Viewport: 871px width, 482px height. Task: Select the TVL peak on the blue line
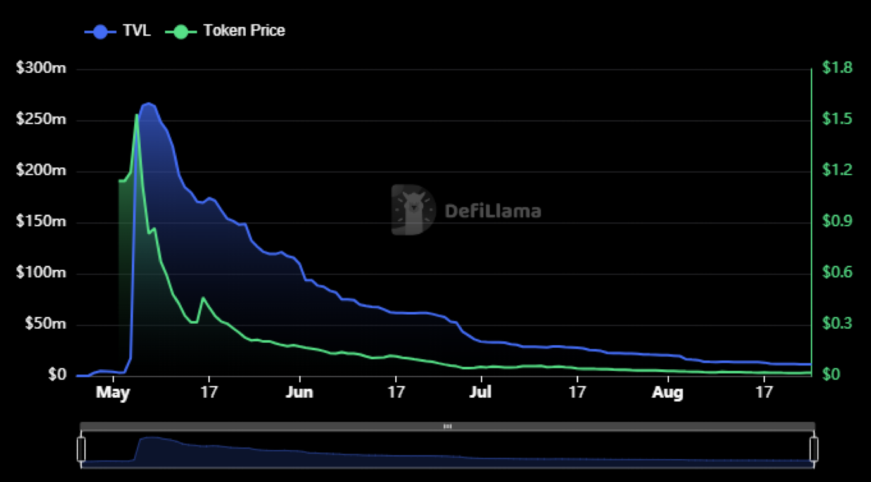pyautogui.click(x=149, y=103)
